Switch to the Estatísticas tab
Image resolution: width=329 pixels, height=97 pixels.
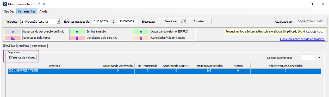click(39, 46)
